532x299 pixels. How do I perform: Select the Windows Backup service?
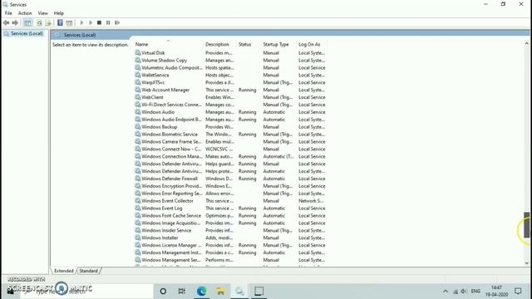click(x=230, y=127)
